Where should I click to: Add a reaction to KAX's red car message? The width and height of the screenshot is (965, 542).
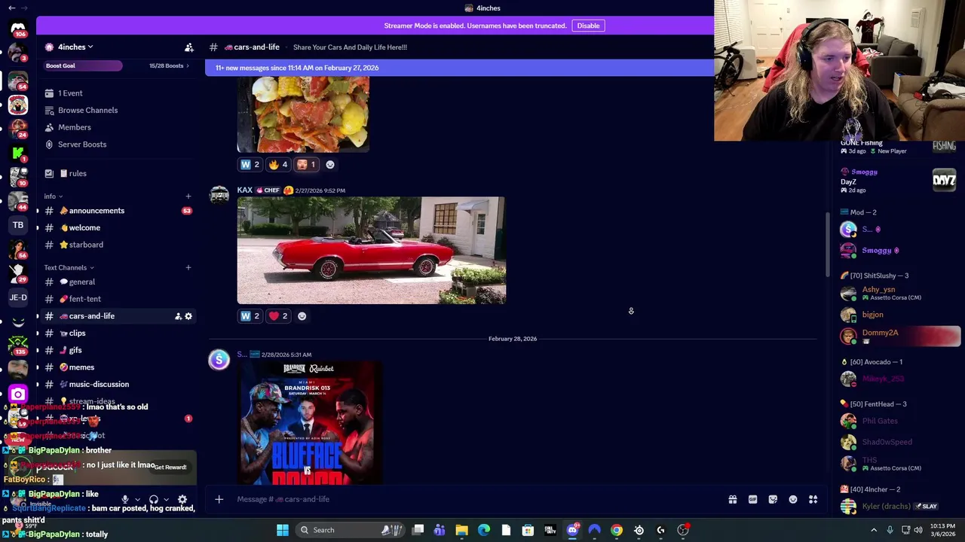302,316
